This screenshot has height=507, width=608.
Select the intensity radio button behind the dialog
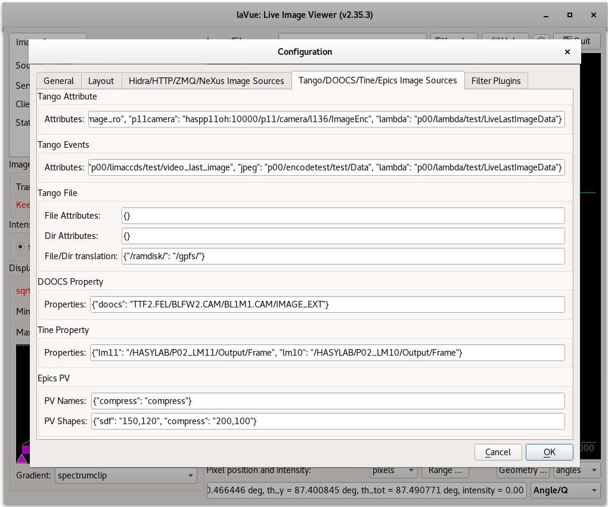21,246
